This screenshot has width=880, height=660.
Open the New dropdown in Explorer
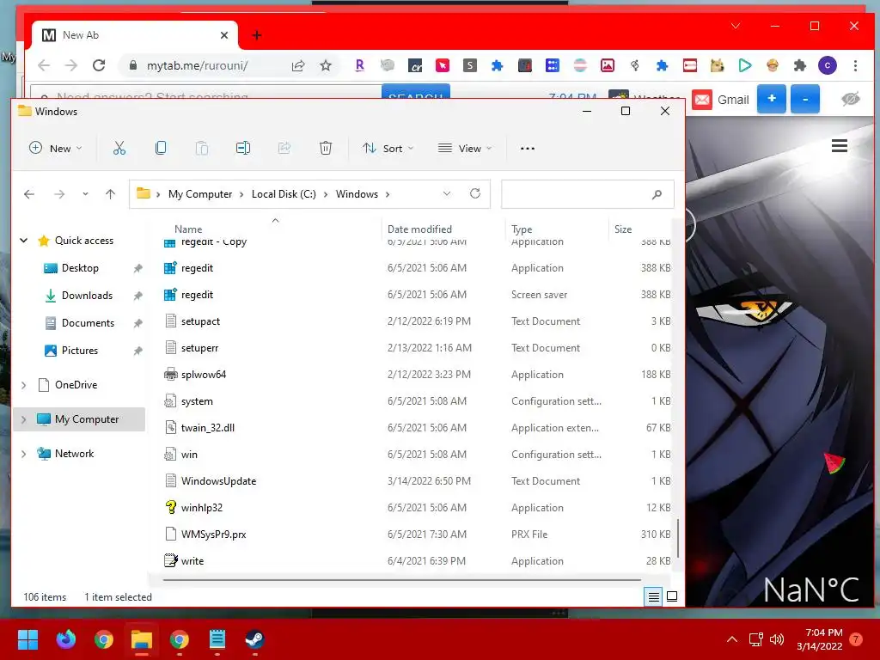55,148
